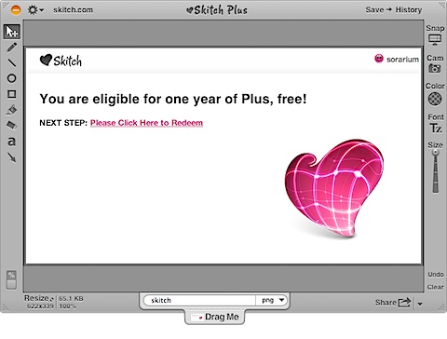Screen dimensions: 447x339
Task: Click the Skitch logo in the page
Action: pyautogui.click(x=61, y=61)
